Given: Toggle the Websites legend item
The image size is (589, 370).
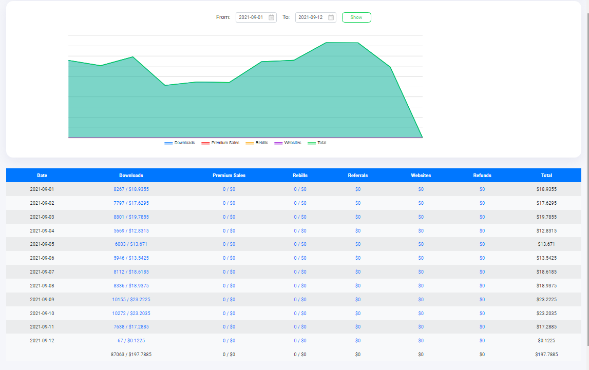Looking at the screenshot, I should click(288, 143).
